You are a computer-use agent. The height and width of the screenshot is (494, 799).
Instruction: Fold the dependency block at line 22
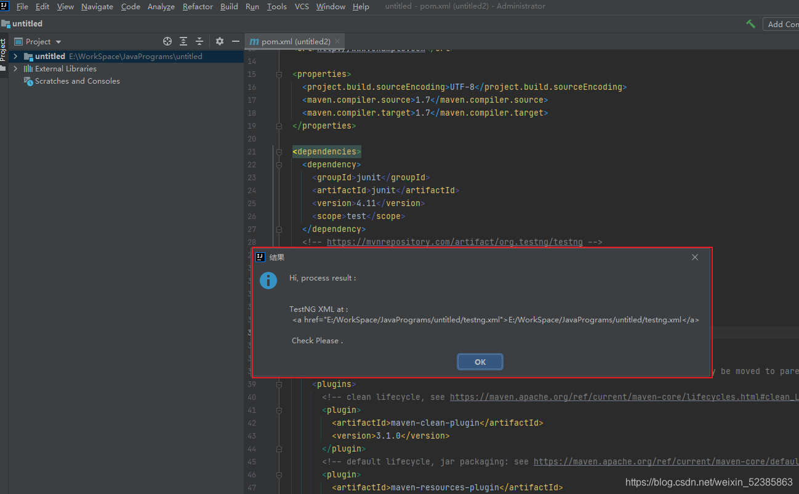point(279,164)
